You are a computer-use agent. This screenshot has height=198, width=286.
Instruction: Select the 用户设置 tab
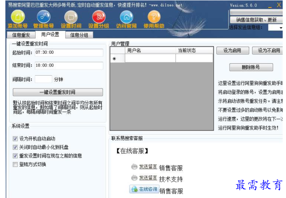(50, 34)
